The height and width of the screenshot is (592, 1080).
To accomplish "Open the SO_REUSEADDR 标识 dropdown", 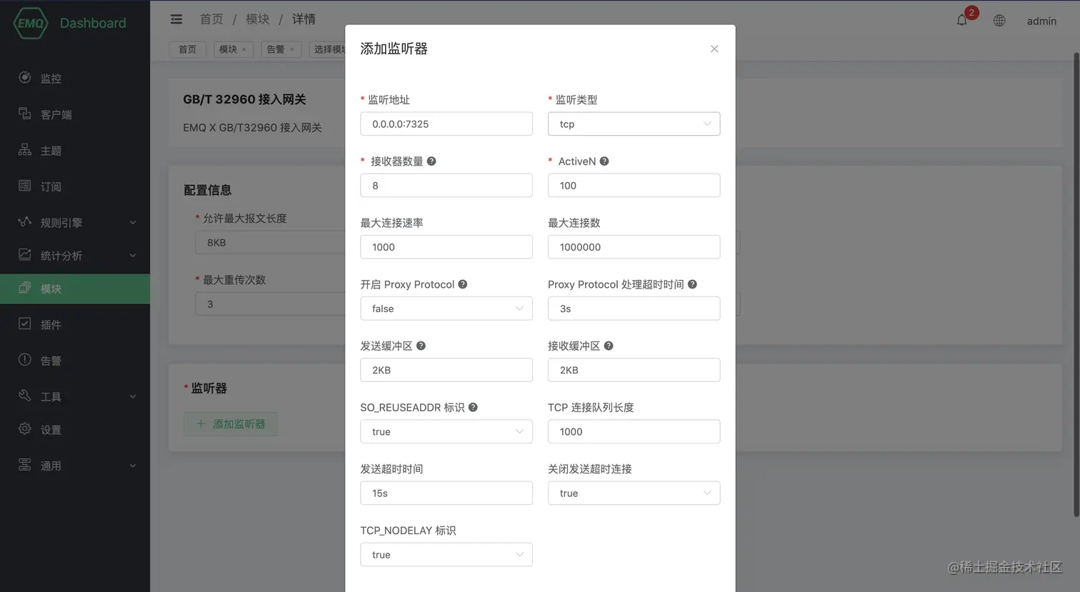I will pyautogui.click(x=446, y=431).
